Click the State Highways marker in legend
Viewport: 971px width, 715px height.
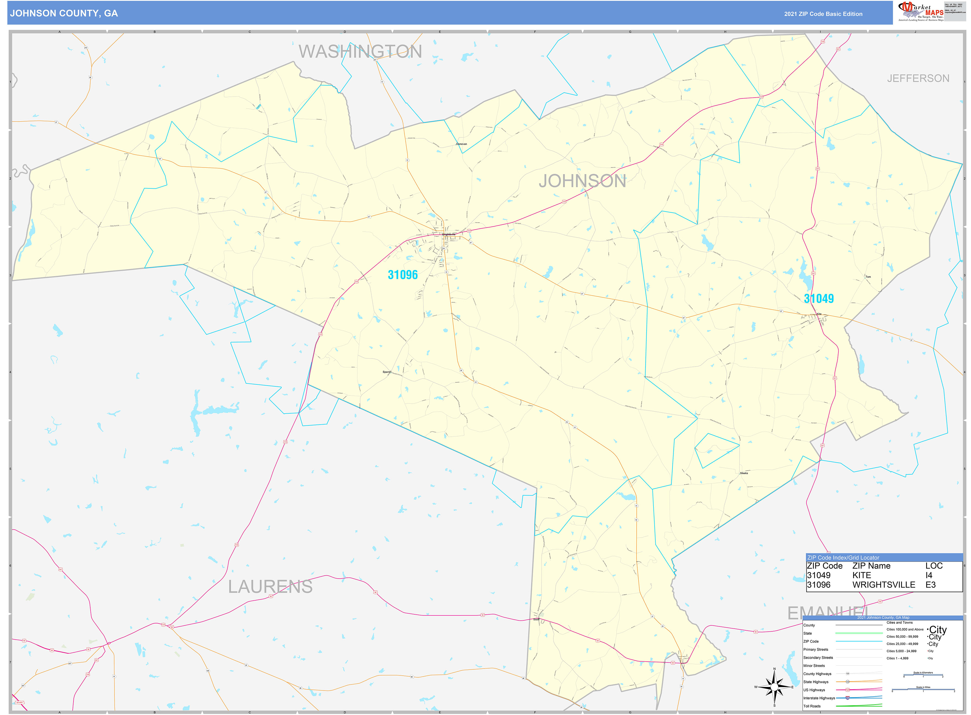tap(847, 682)
